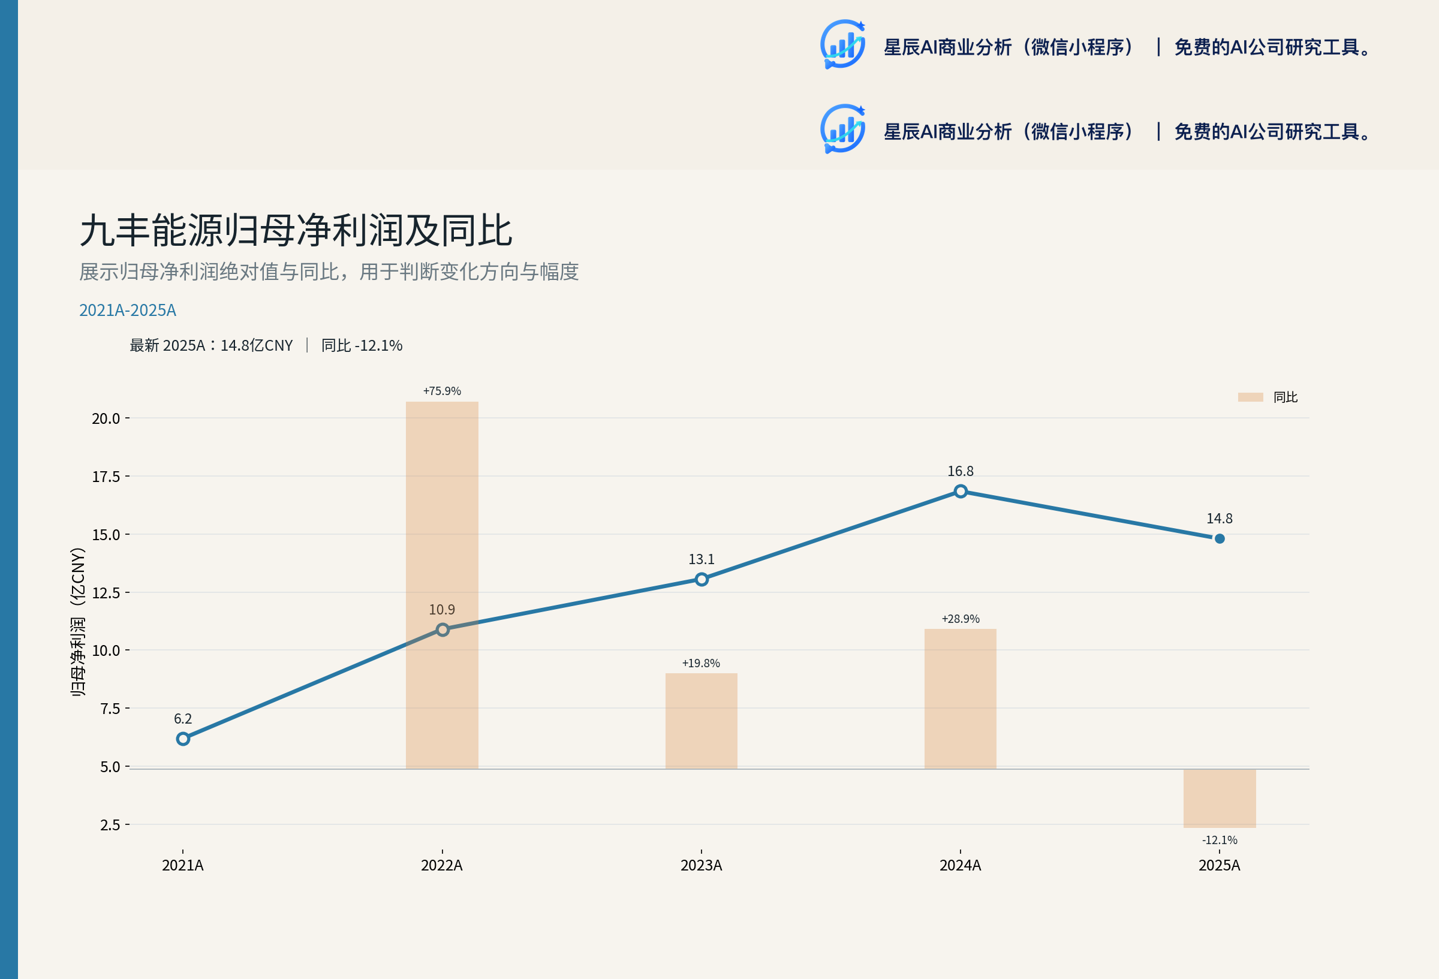Click the 2023A x-axis label
This screenshot has width=1439, height=979.
702,865
